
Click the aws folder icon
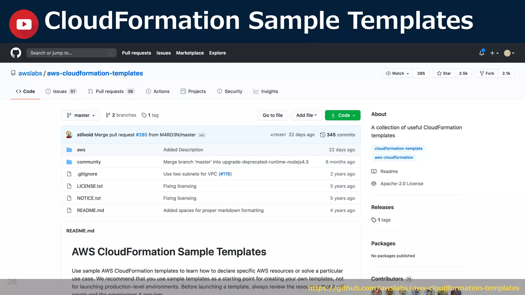pos(69,150)
